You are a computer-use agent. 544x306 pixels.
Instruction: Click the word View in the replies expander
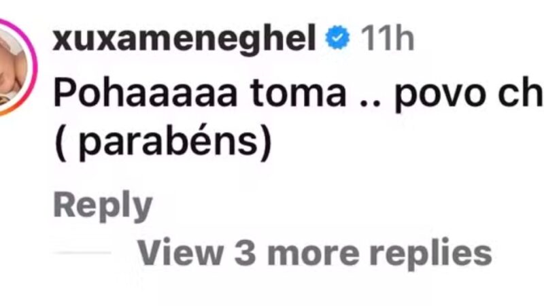click(180, 252)
